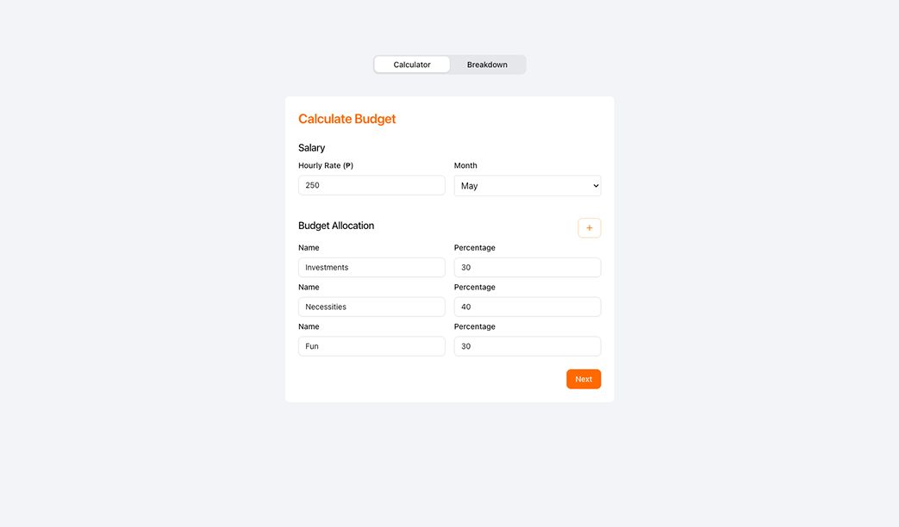Expand the May month selector
899x527 pixels.
point(527,185)
